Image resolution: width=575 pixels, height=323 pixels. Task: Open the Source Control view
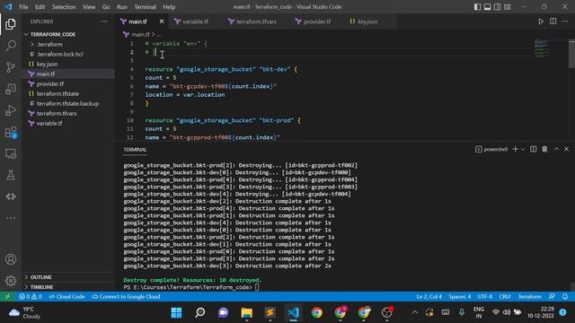coord(11,67)
